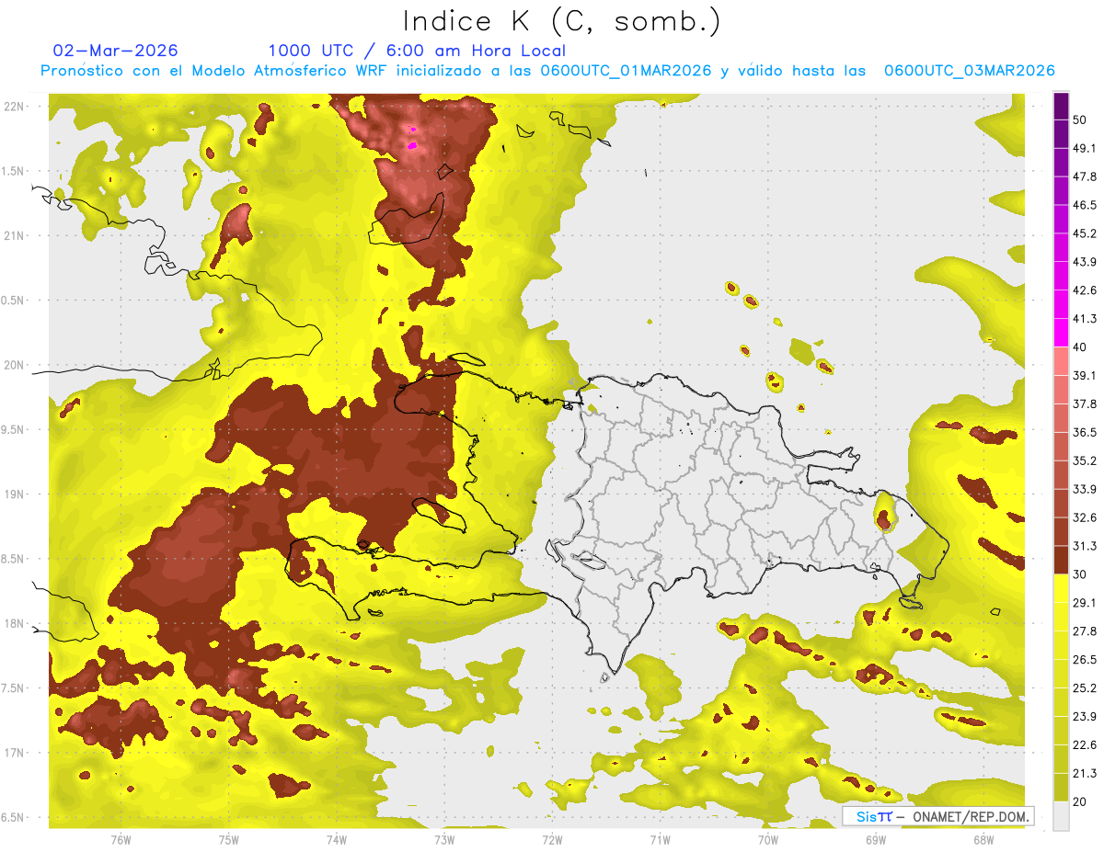Image resolution: width=1104 pixels, height=852 pixels.
Task: Click the color scale value 30
Action: (x=1080, y=574)
